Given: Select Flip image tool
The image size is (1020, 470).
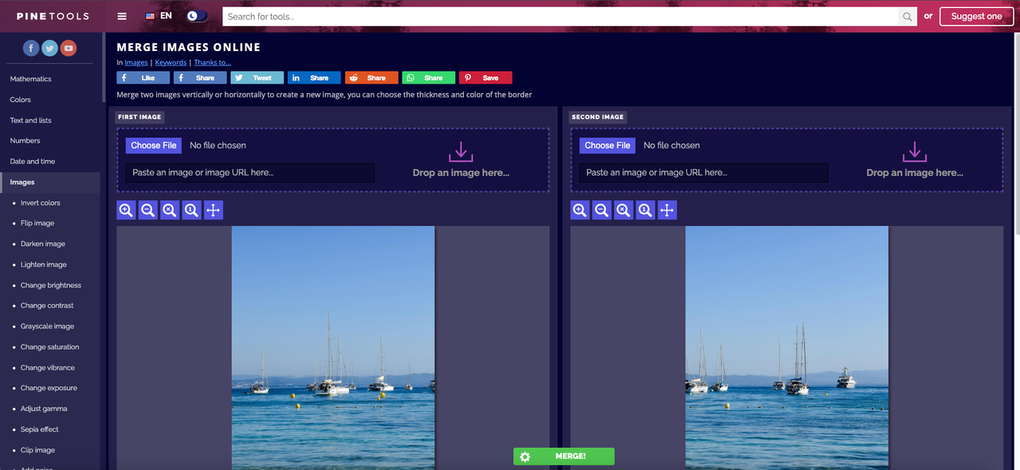Looking at the screenshot, I should pos(37,224).
